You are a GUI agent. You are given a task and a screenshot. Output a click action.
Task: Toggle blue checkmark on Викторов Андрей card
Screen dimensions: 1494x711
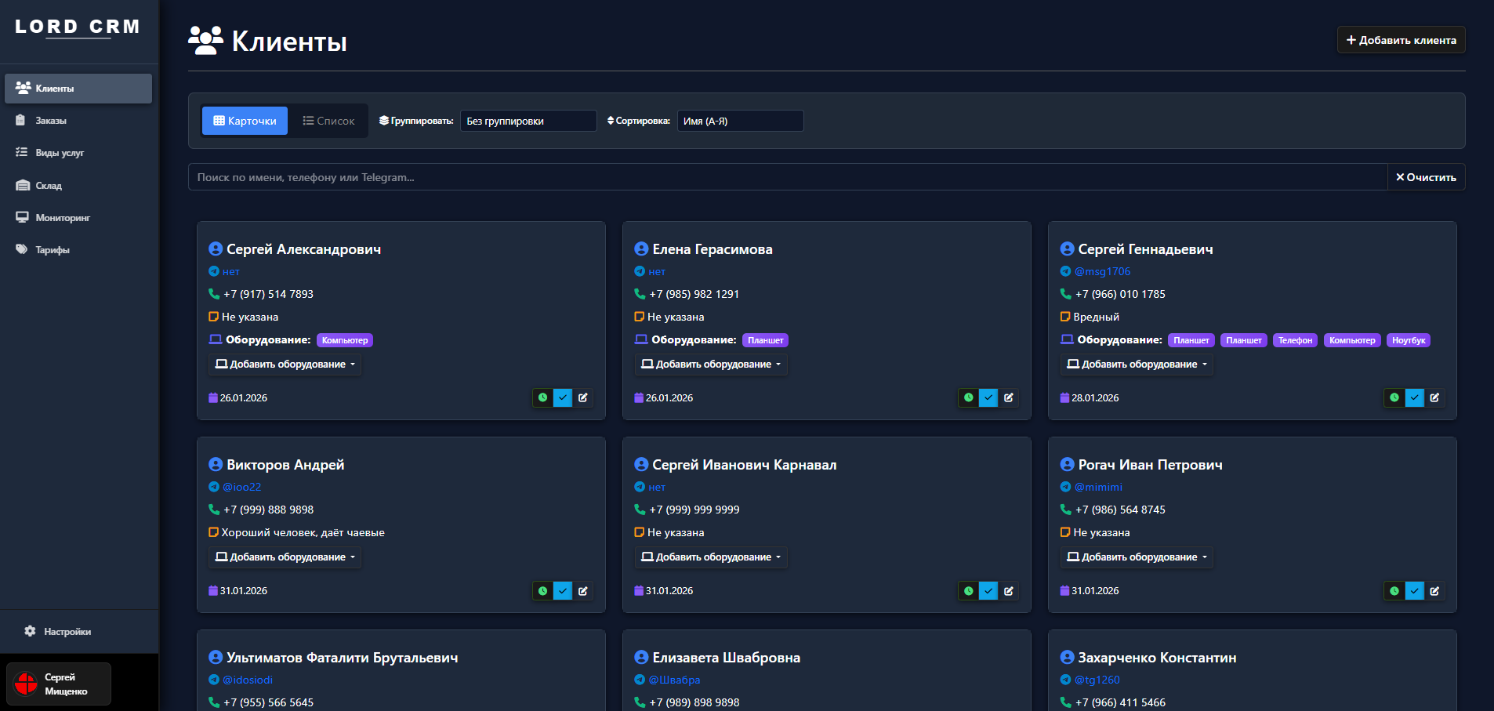(x=563, y=591)
